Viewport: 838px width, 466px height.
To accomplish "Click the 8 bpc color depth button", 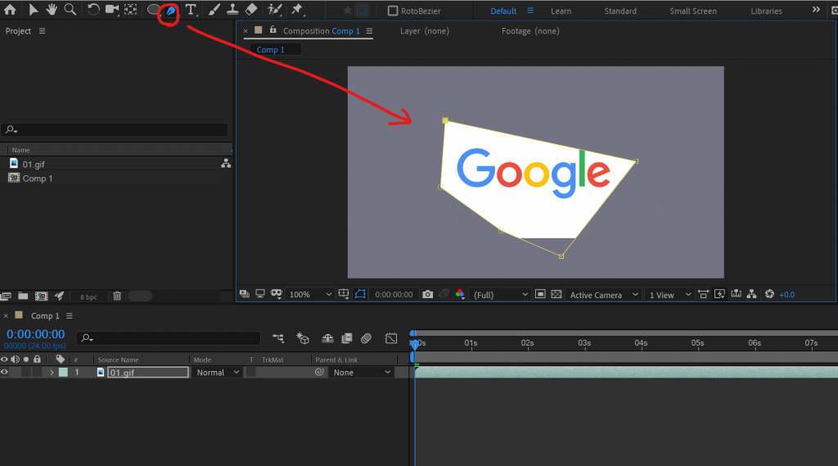I will (88, 296).
